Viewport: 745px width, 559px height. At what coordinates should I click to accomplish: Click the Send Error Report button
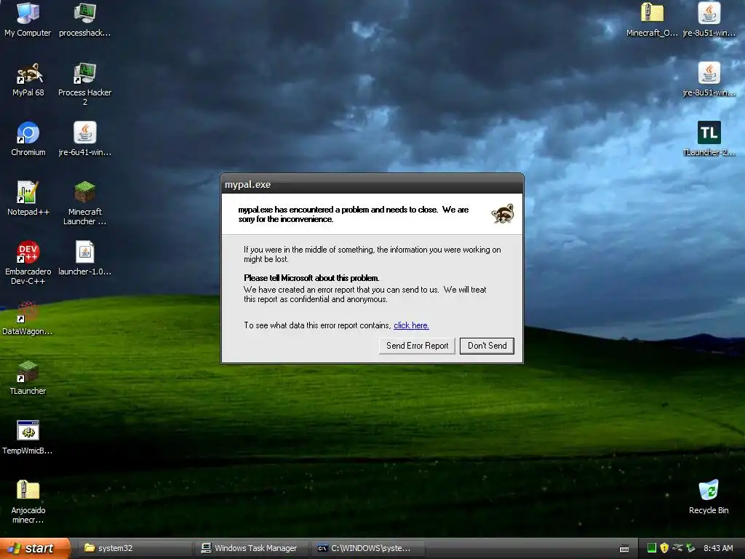coord(417,346)
